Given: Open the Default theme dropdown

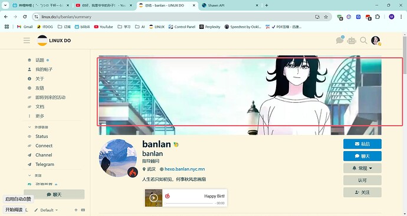Looking at the screenshot, I should pos(46,210).
